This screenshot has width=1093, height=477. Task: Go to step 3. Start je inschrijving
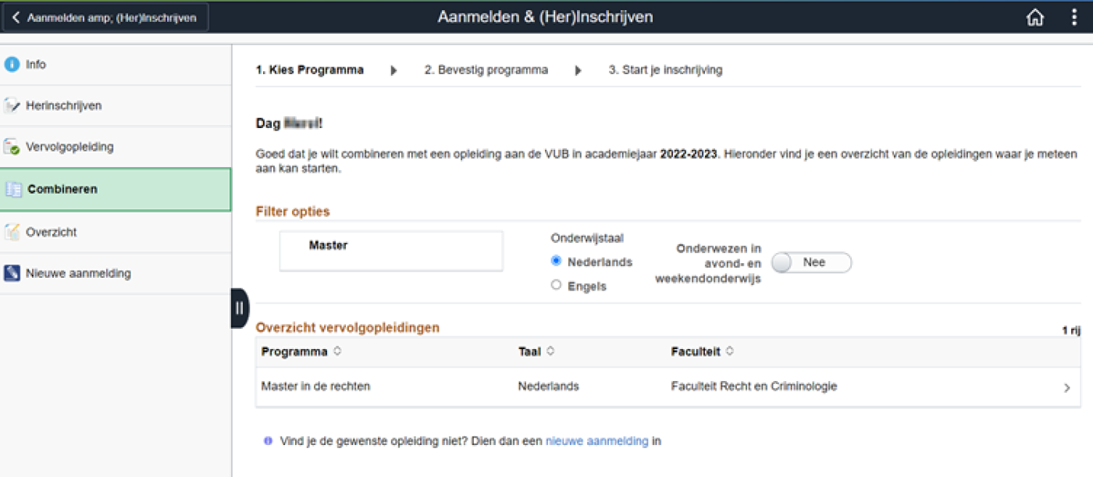(665, 70)
